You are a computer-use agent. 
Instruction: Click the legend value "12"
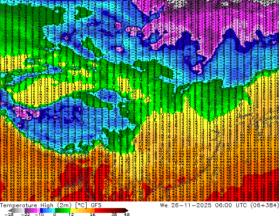point(71,214)
